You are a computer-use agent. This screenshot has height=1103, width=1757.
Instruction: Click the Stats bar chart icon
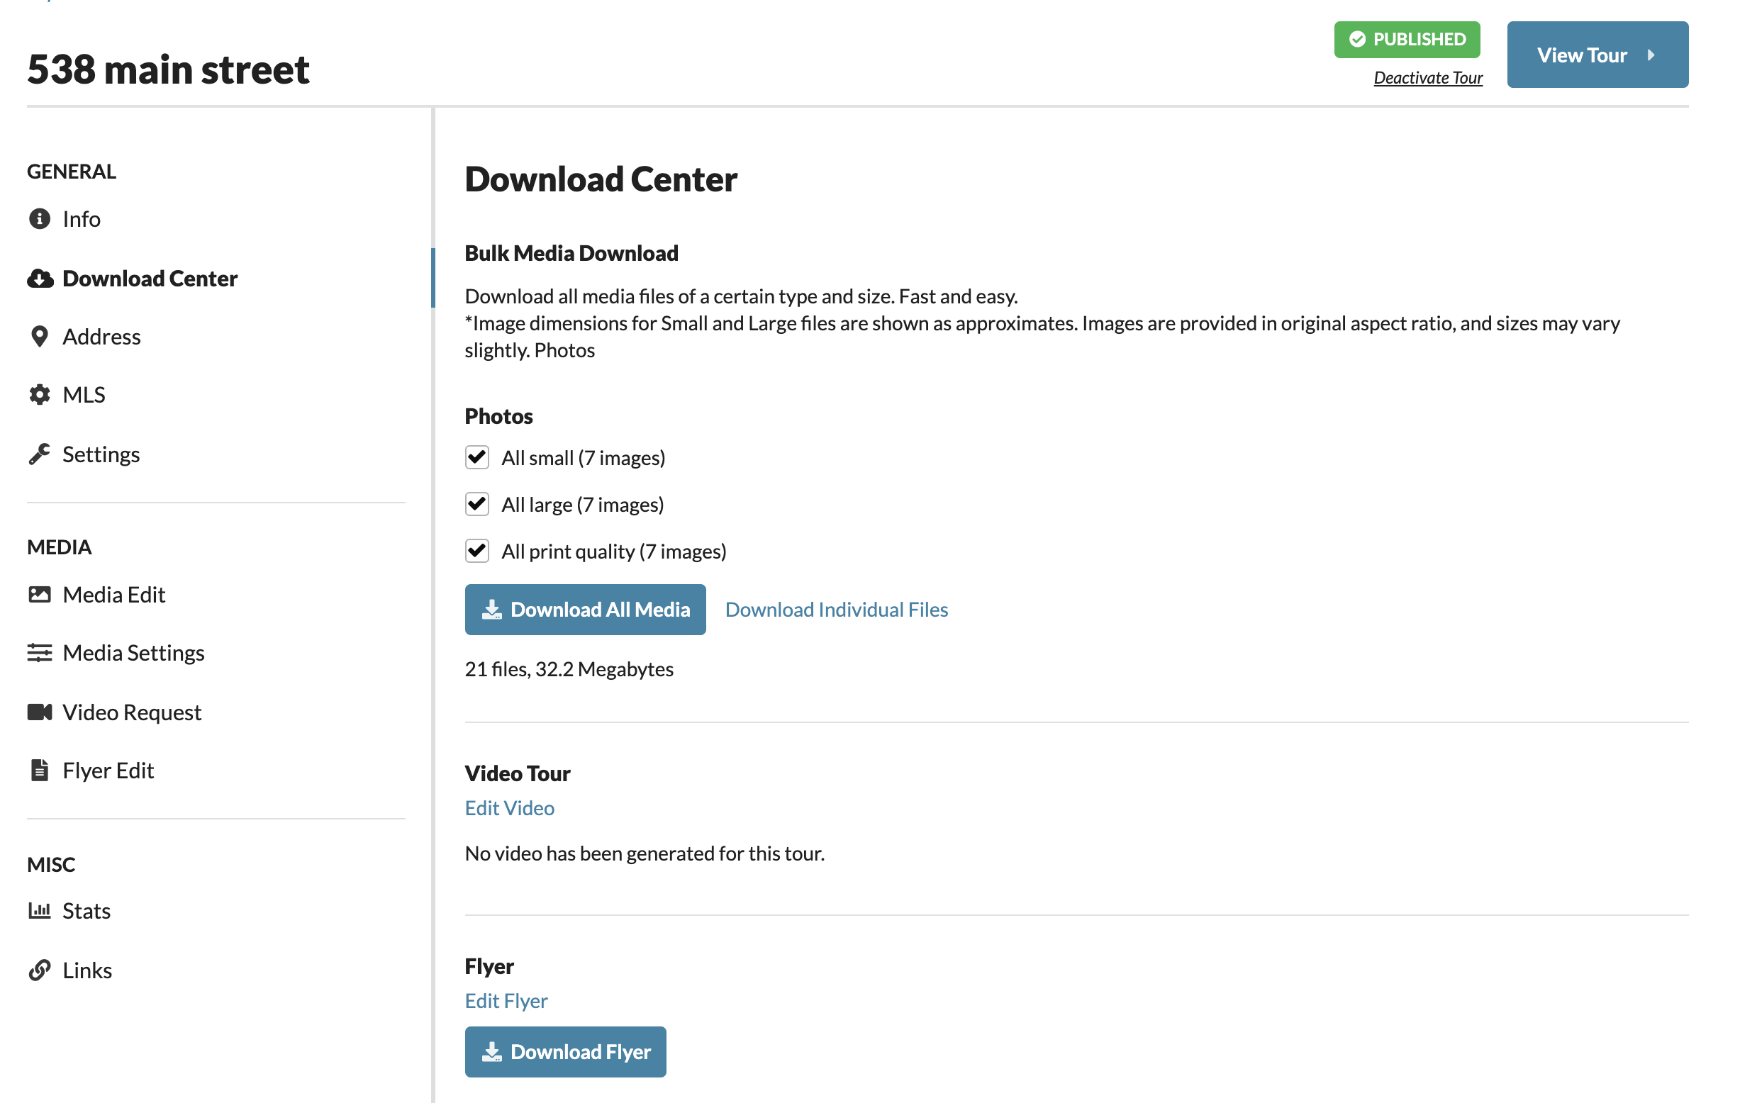pos(40,910)
